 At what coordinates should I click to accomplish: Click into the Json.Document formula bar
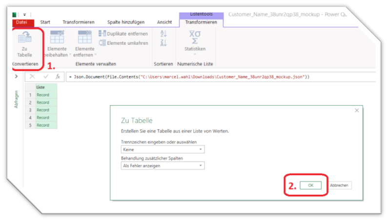pos(220,77)
